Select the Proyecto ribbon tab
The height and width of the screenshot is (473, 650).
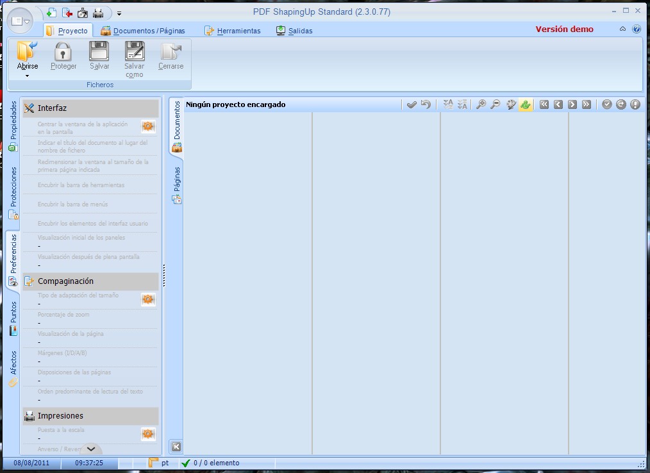[x=67, y=31]
